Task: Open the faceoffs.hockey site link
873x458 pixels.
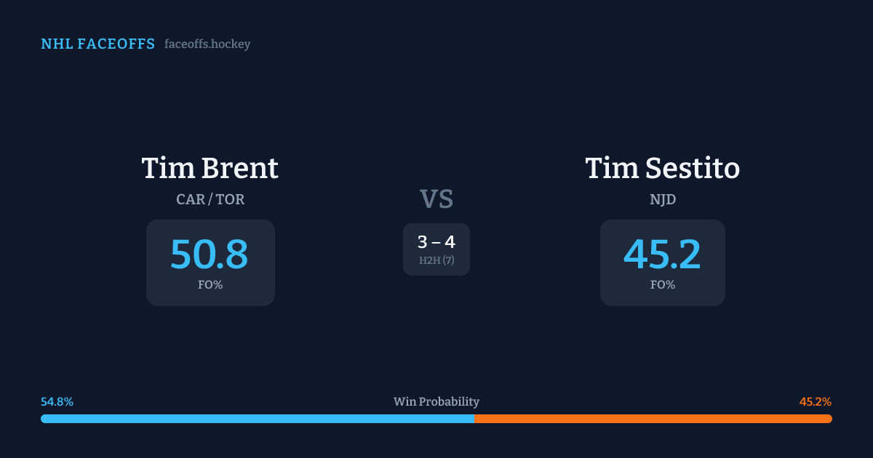Action: click(x=207, y=44)
